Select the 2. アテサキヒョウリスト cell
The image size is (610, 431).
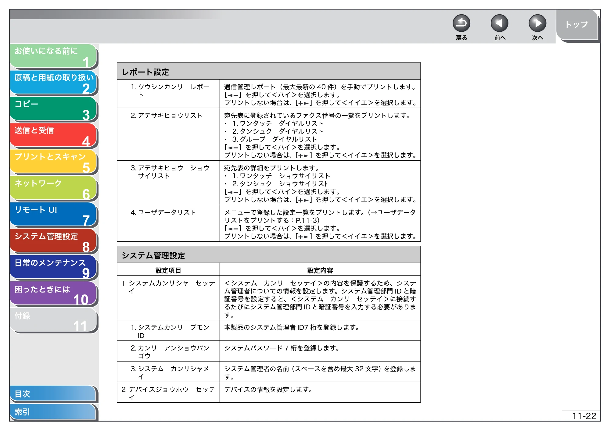[x=168, y=134]
